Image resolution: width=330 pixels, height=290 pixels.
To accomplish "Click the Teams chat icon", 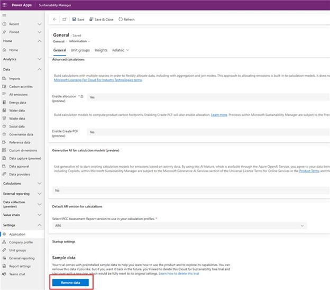I will pos(4,274).
